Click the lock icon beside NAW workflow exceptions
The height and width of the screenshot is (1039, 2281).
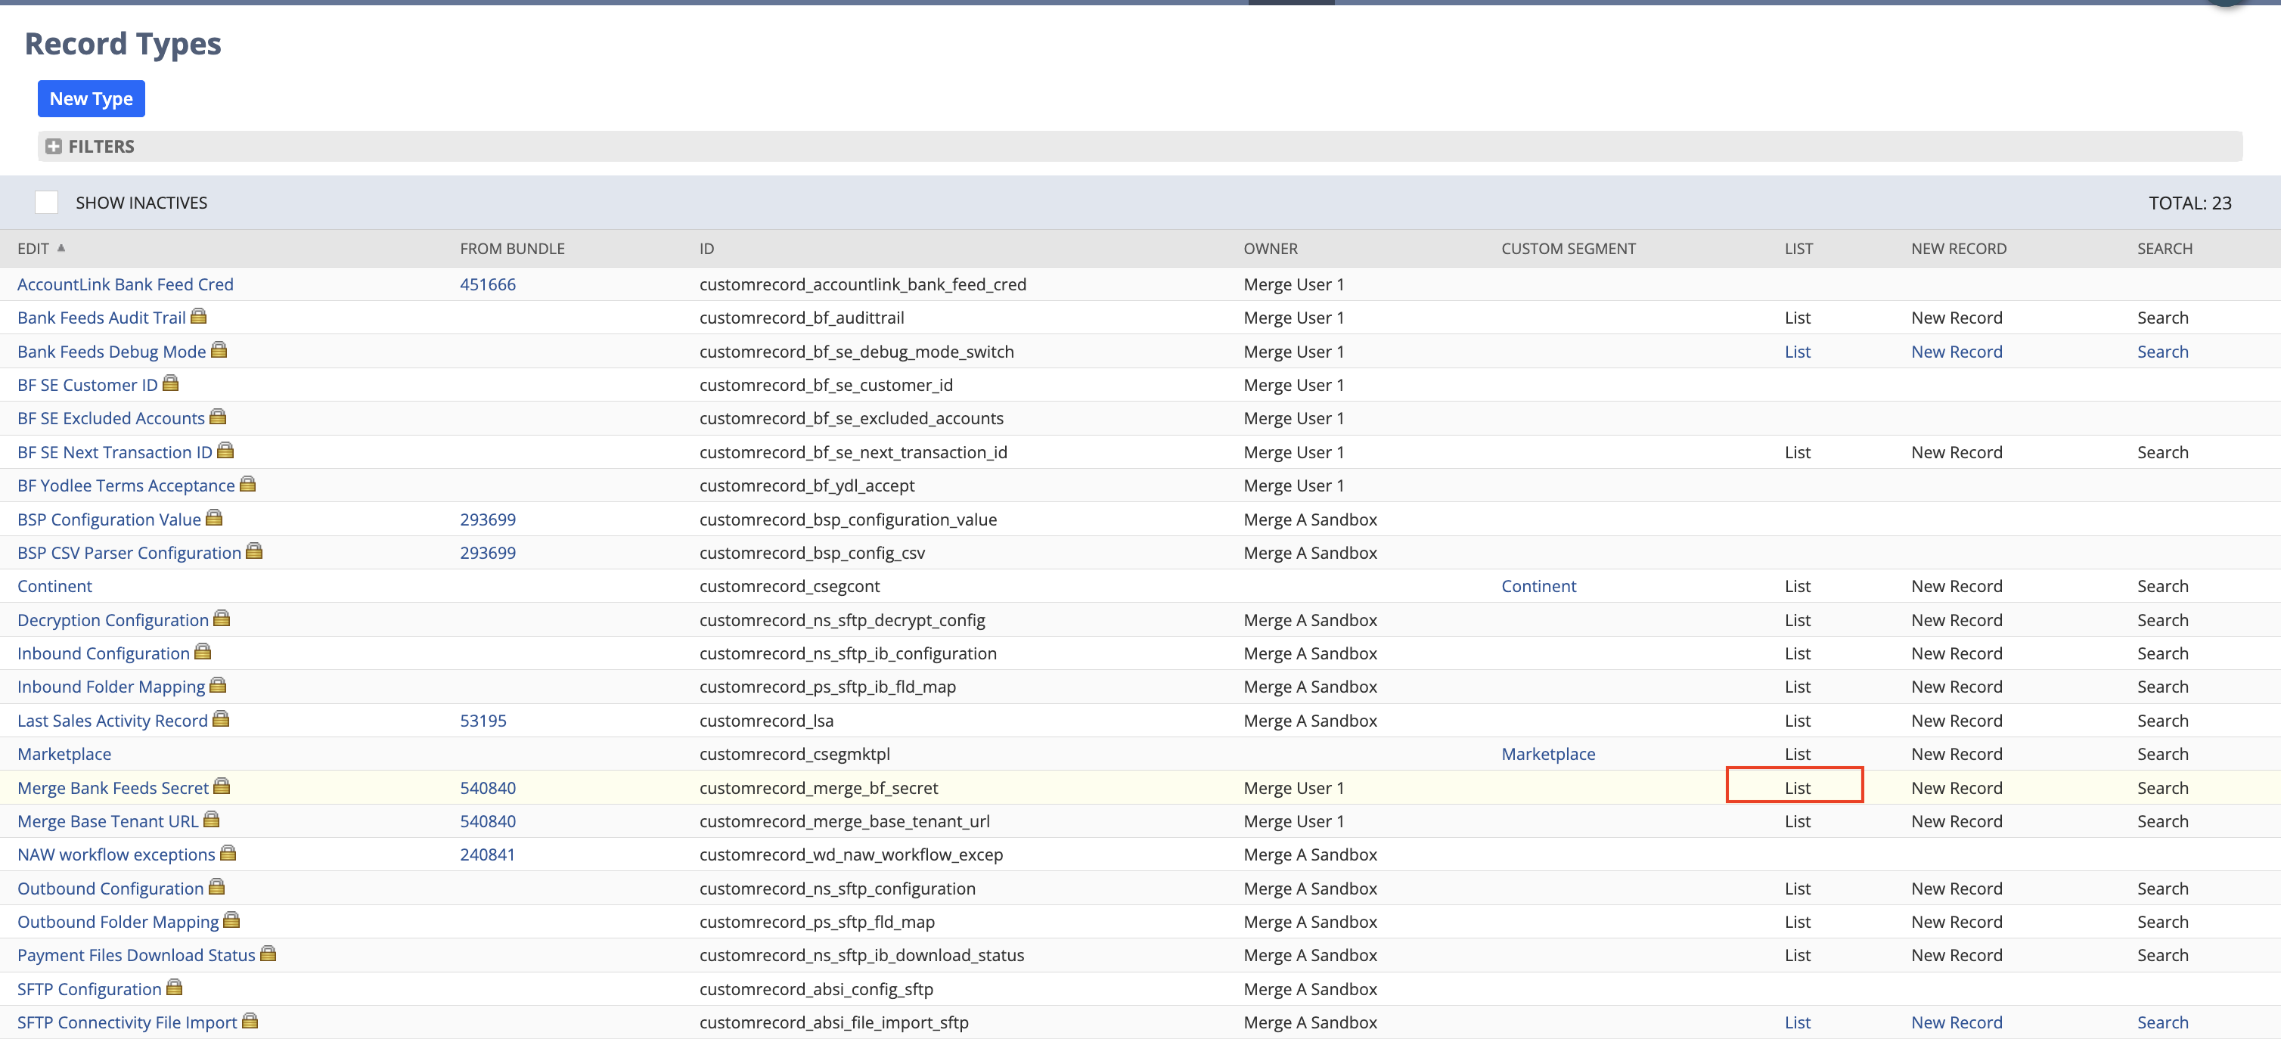point(227,853)
